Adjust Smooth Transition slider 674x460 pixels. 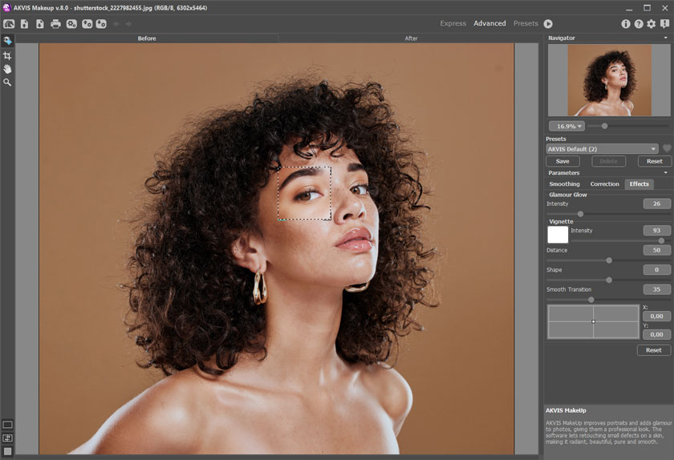(x=608, y=300)
